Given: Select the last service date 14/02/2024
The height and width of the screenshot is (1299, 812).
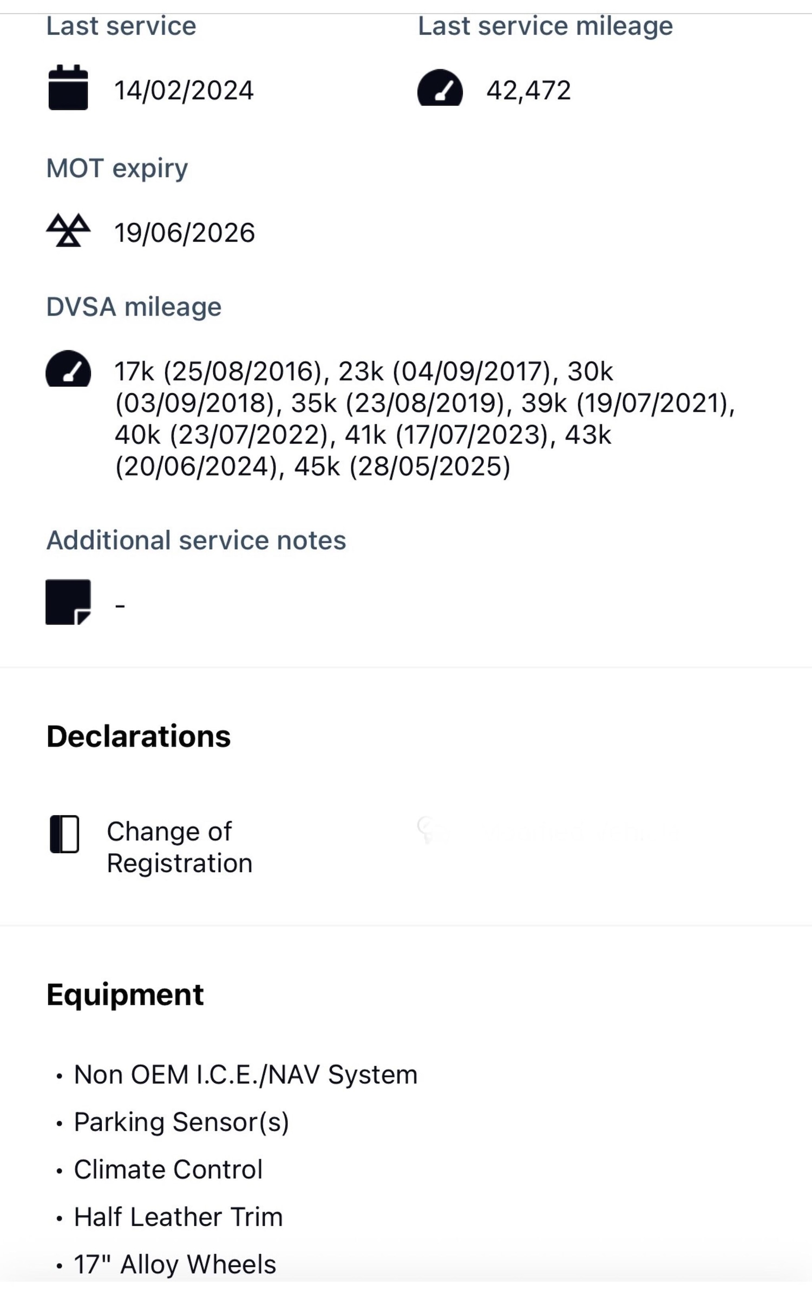Looking at the screenshot, I should tap(184, 90).
